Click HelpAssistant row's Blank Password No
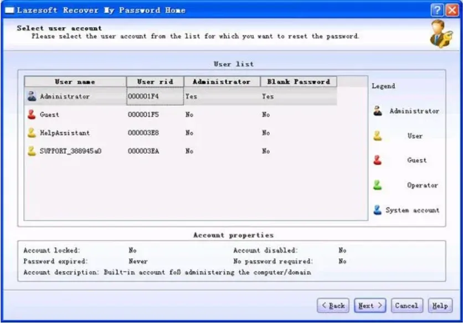463x323 pixels. 266,133
